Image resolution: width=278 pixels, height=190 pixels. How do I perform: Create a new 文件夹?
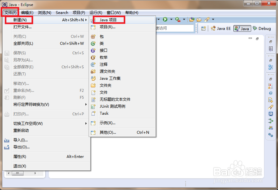(x=122, y=85)
